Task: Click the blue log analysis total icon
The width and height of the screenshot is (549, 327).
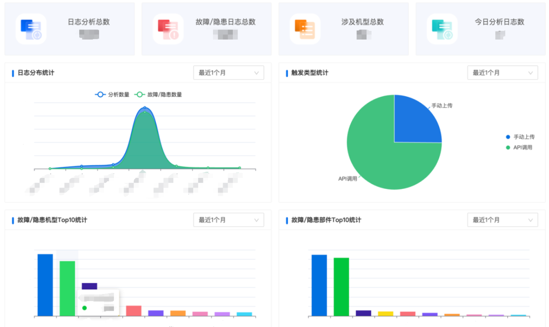Action: click(x=31, y=29)
